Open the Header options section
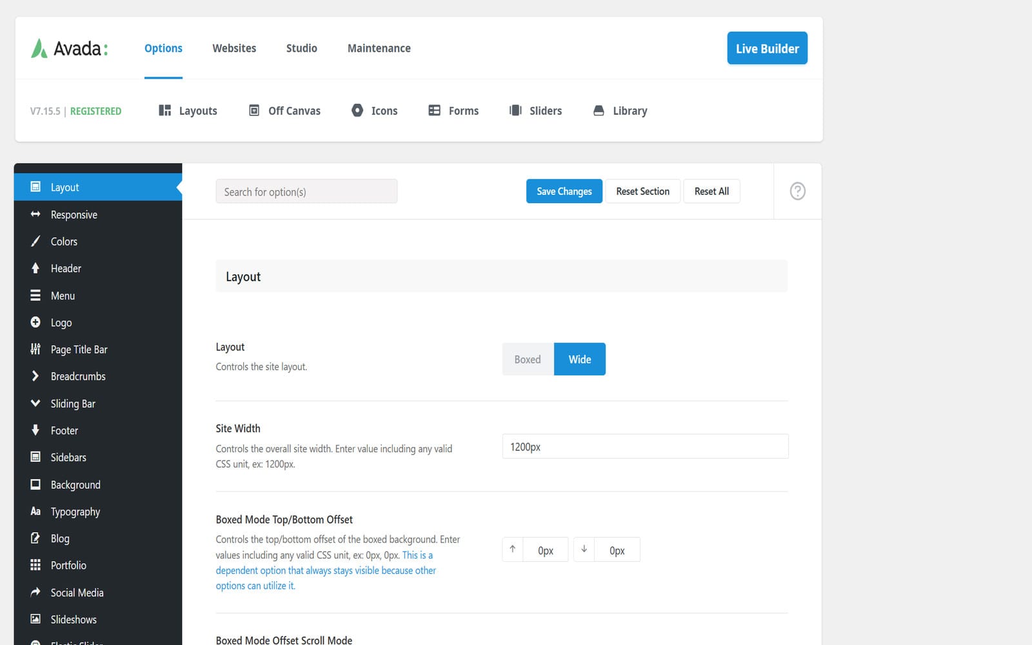The image size is (1032, 645). 98,268
